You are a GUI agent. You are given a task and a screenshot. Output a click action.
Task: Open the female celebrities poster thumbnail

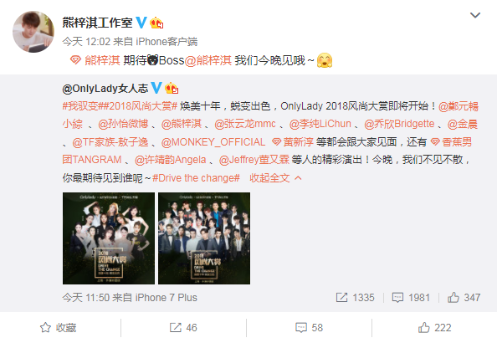[x=109, y=238]
